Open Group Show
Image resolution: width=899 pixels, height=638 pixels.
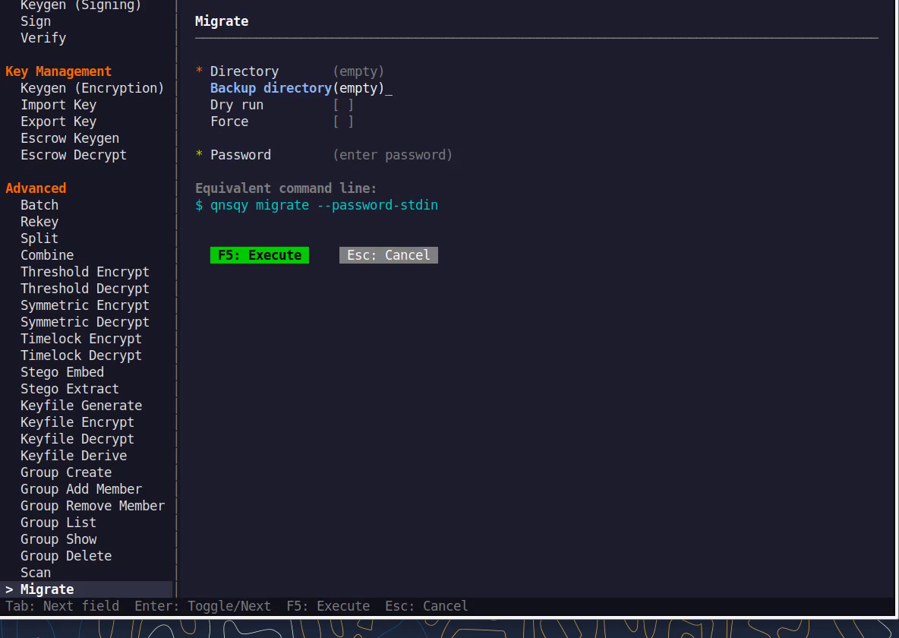(x=58, y=539)
